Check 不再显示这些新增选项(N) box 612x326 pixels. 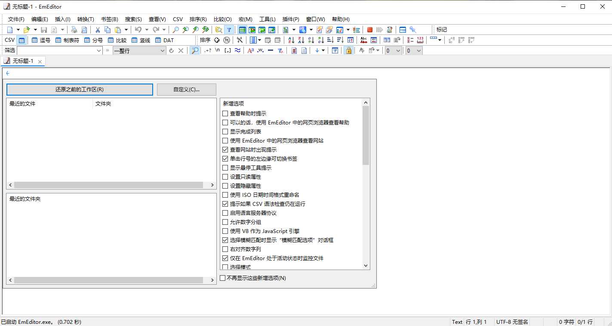point(222,278)
